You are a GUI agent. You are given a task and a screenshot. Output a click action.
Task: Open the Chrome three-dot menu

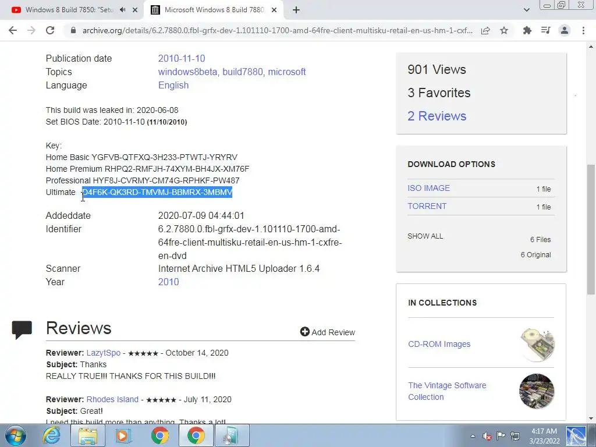(583, 30)
